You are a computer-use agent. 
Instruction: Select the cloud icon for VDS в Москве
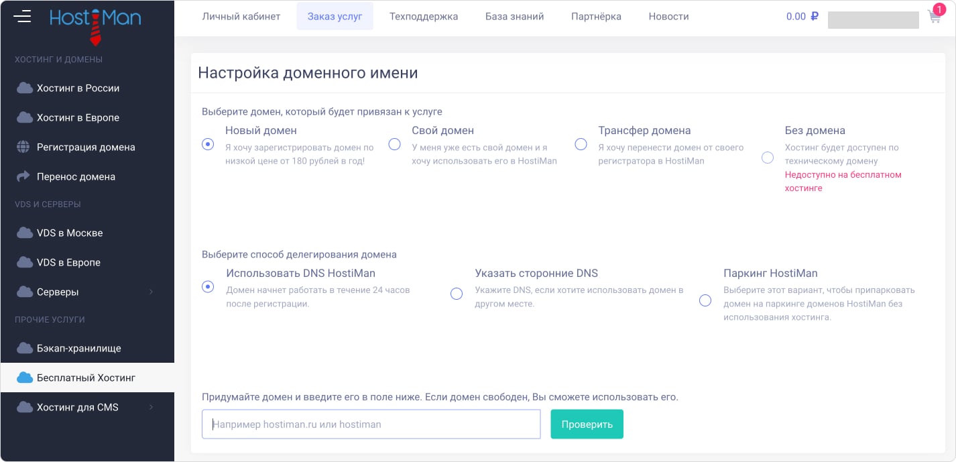[x=25, y=233]
